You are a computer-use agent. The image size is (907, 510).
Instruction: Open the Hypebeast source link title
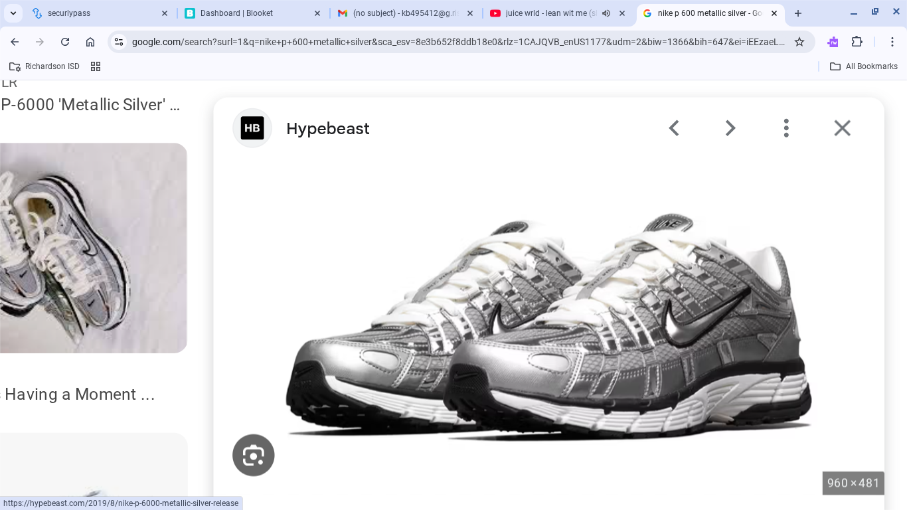[327, 128]
